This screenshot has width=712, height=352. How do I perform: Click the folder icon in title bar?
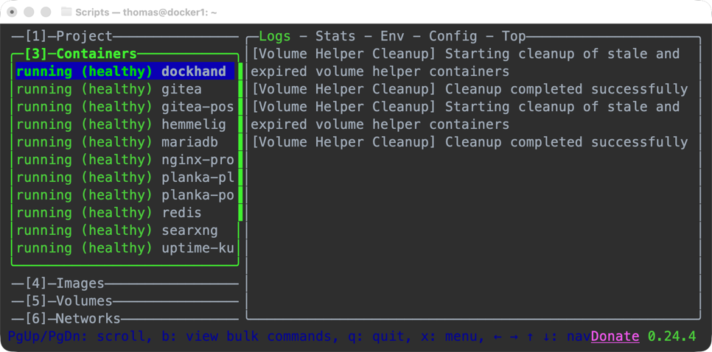[x=66, y=13]
